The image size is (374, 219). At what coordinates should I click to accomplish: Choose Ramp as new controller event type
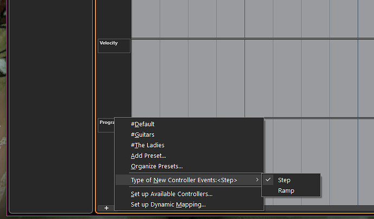[x=286, y=190]
